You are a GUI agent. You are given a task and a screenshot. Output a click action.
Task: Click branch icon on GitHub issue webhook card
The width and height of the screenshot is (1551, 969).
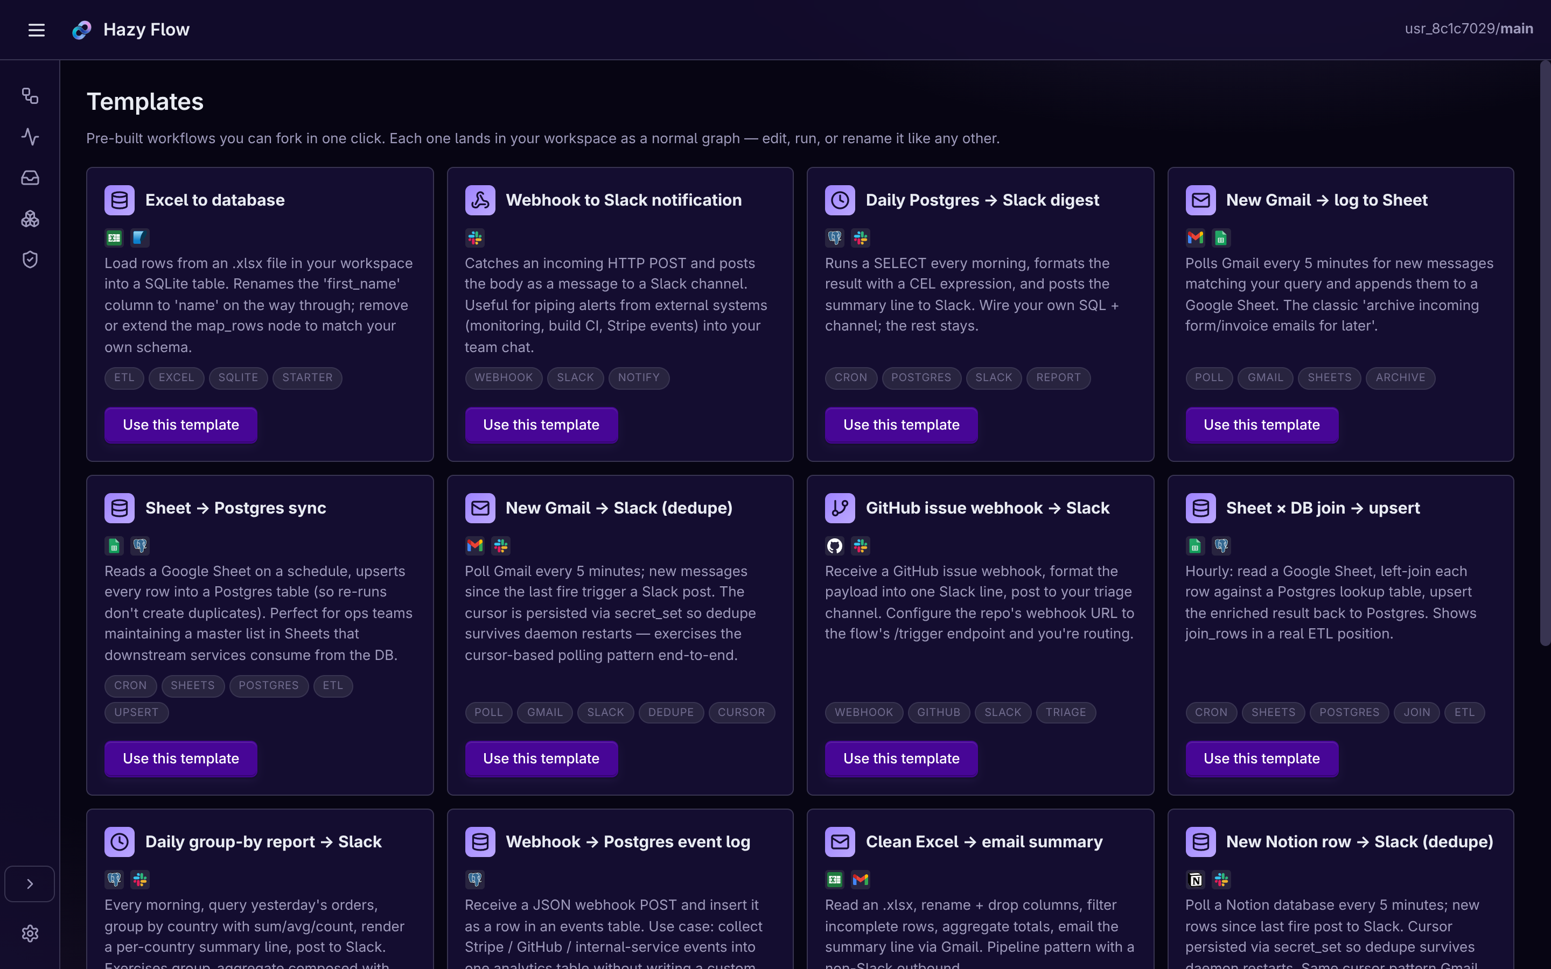(840, 508)
